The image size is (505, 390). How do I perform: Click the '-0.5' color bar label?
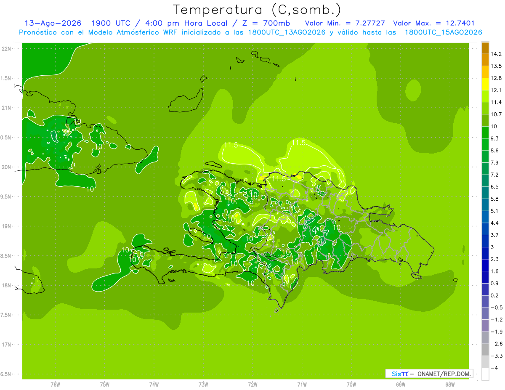(x=496, y=308)
